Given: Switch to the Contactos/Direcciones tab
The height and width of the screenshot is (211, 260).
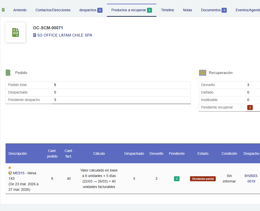Looking at the screenshot, I should [x=53, y=10].
